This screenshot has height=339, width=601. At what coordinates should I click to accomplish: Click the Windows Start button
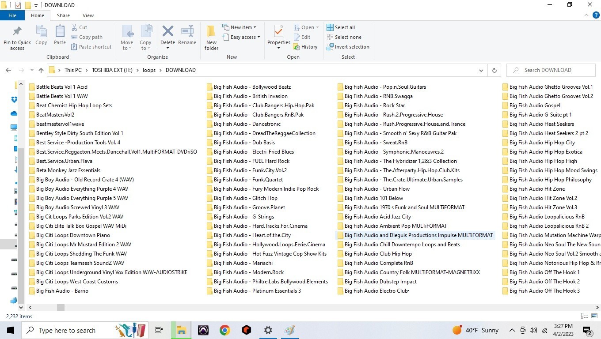pyautogui.click(x=10, y=330)
